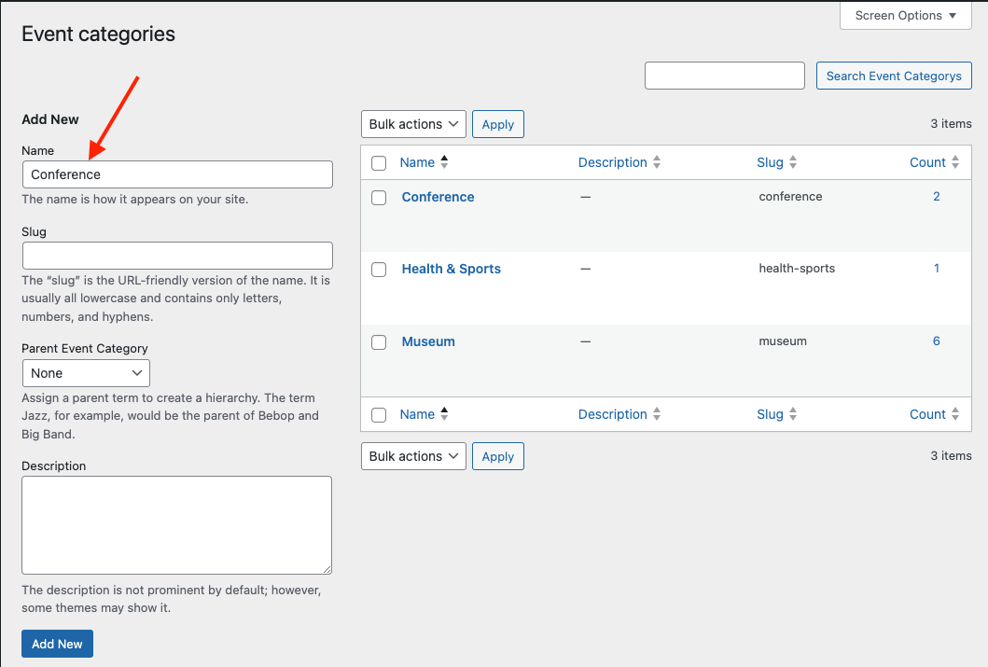Screen dimensions: 988x667
Task: Tick the Conference row checkbox
Action: coord(379,198)
